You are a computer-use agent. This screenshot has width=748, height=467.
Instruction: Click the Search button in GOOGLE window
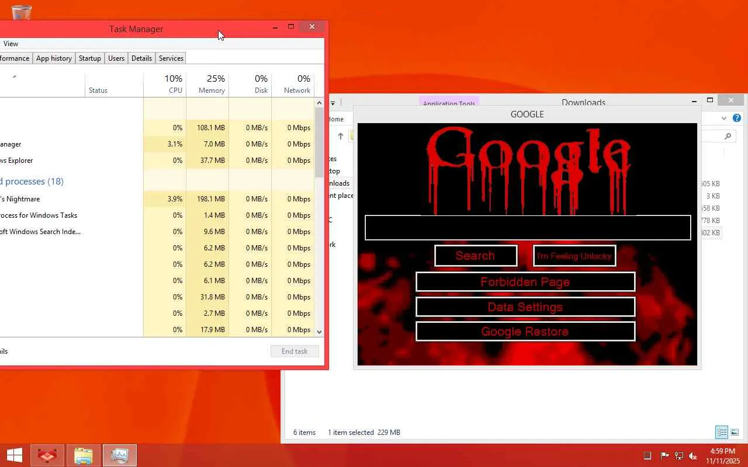point(476,256)
